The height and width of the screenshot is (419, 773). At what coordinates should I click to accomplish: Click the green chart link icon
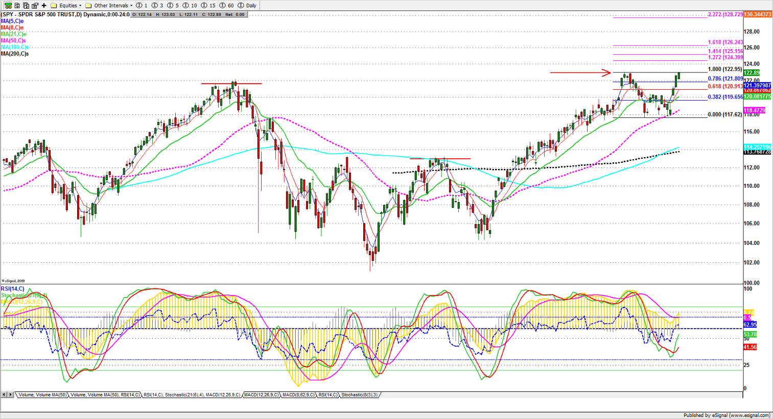[8, 5]
